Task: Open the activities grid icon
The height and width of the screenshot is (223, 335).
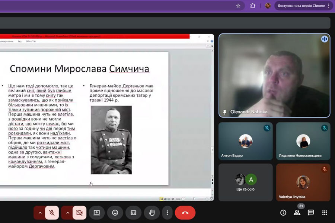Action: click(325, 213)
